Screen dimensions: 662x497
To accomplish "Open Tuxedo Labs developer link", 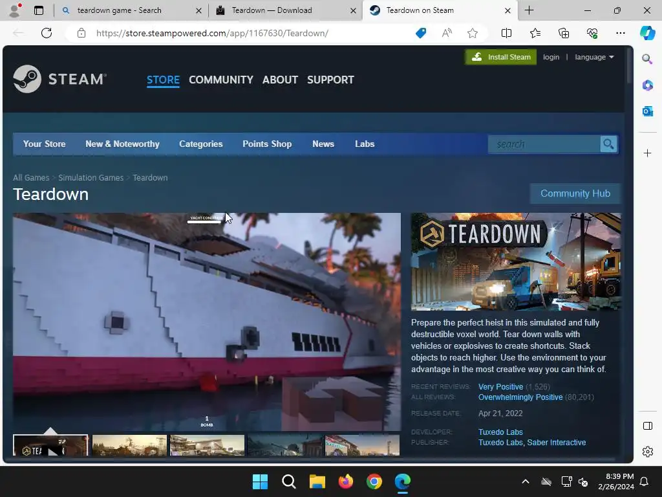I will click(500, 432).
